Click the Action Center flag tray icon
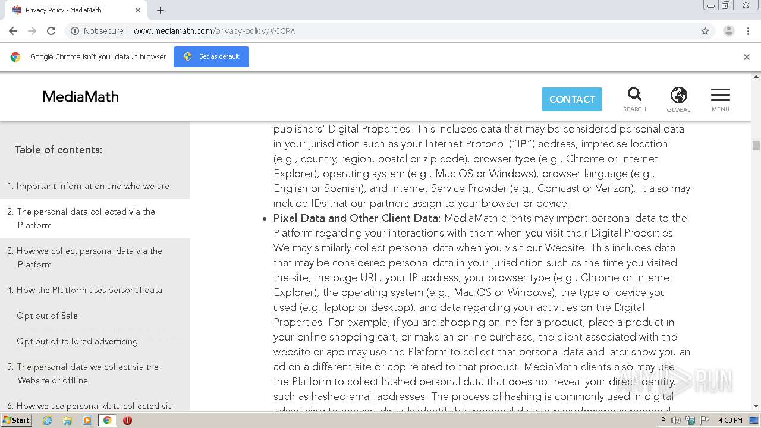The height and width of the screenshot is (428, 761). click(705, 420)
